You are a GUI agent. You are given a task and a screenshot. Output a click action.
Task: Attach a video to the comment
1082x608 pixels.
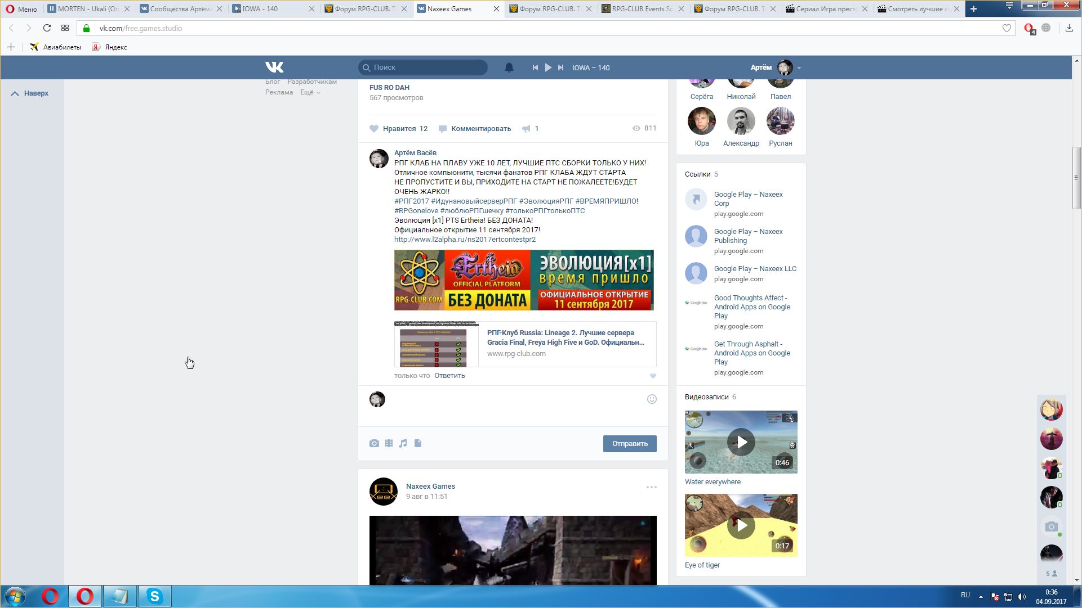click(389, 444)
